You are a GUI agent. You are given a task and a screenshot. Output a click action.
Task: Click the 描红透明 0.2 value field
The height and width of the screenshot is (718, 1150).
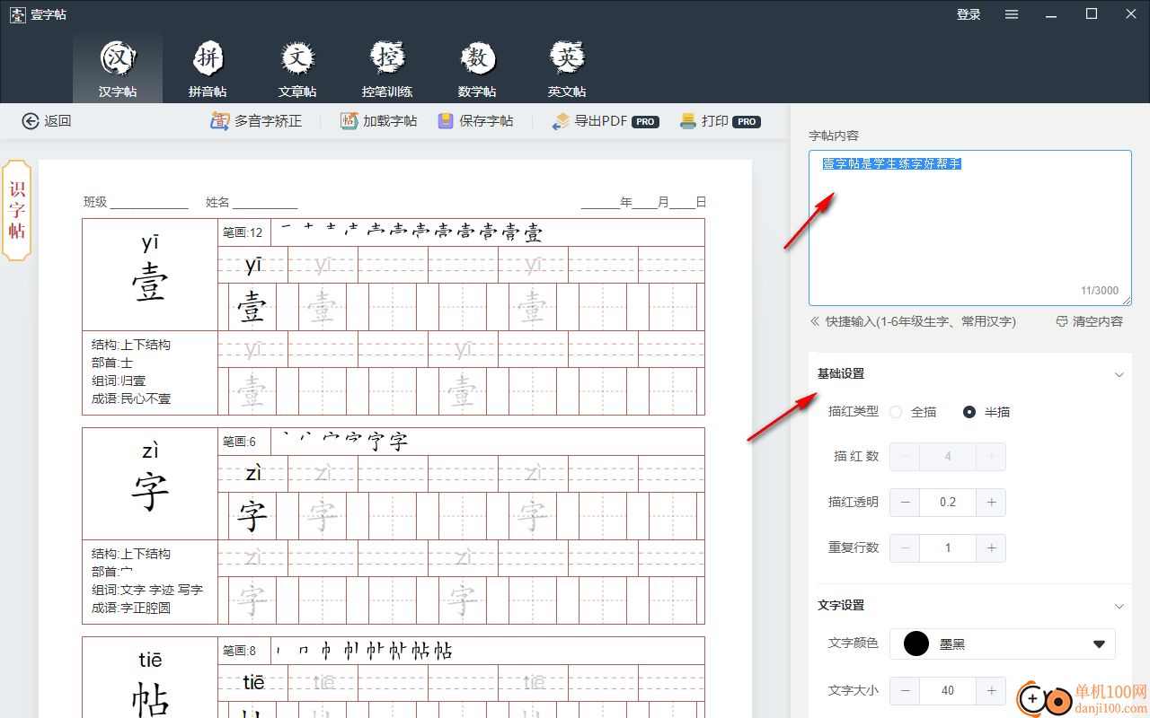point(948,503)
